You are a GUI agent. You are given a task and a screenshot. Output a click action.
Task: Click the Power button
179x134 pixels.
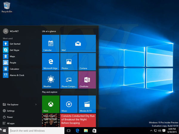point(10,117)
